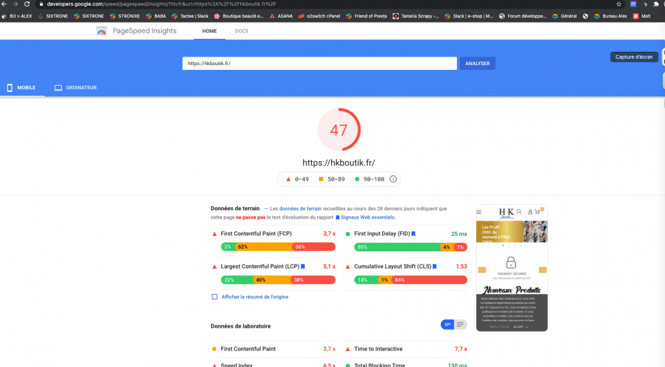Click the FCP distribution bar

tap(278, 247)
